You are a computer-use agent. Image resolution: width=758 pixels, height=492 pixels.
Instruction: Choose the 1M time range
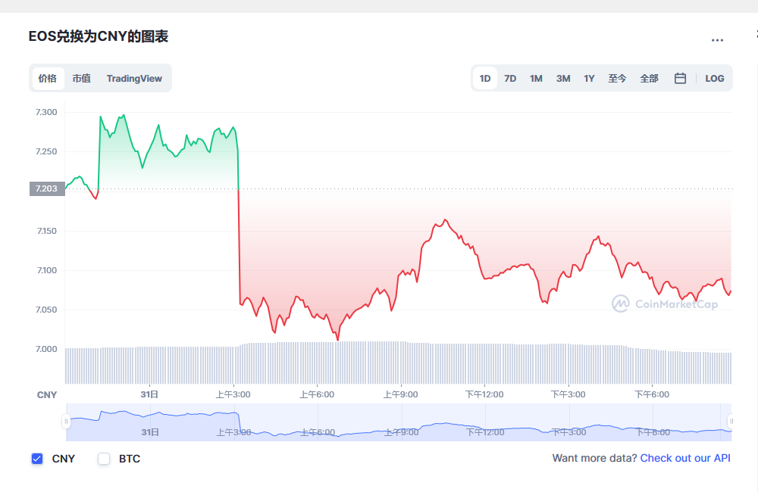(536, 78)
